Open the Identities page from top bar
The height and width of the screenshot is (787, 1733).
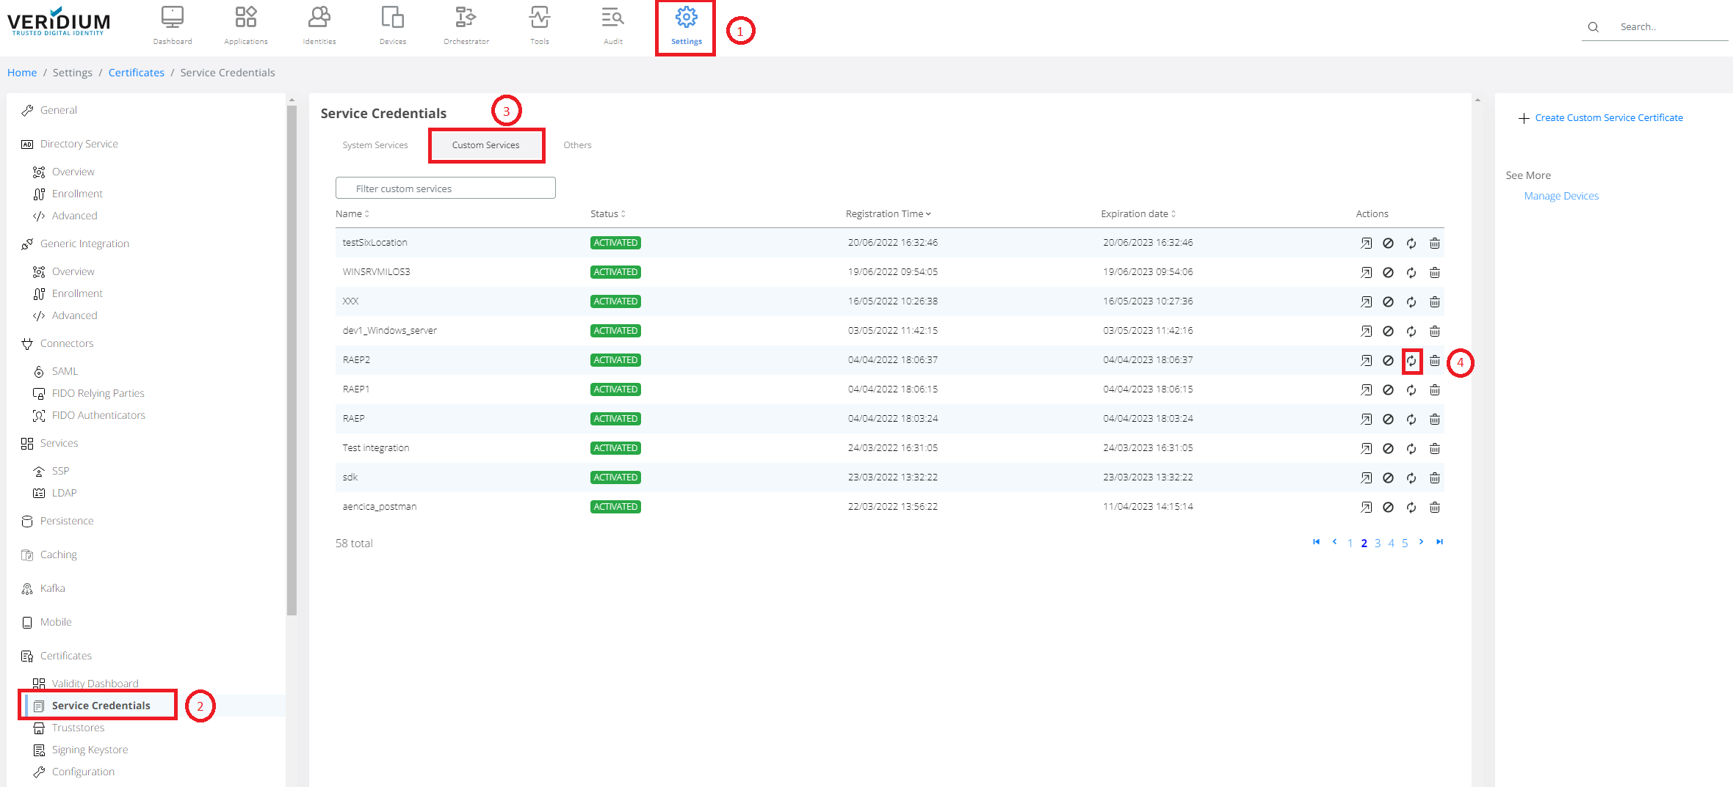tap(319, 26)
